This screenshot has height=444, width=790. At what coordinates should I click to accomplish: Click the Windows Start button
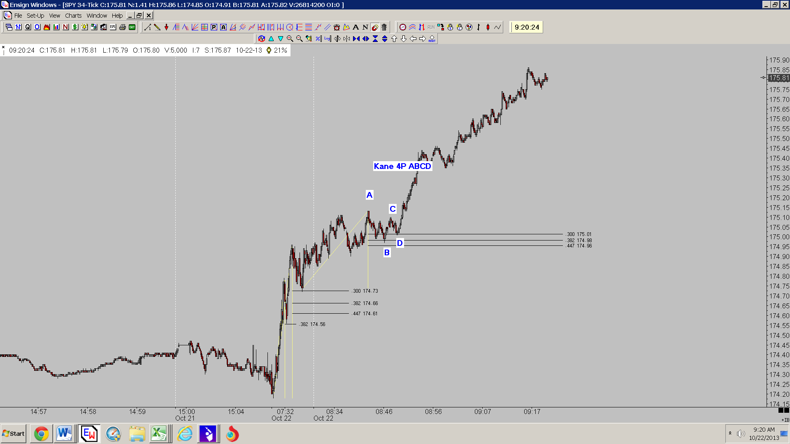(x=14, y=434)
